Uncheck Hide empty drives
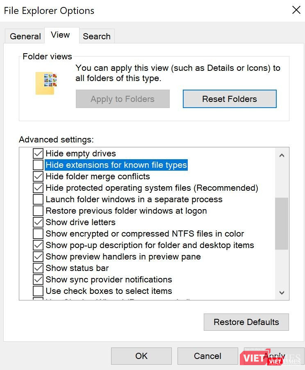The height and width of the screenshot is (370, 305). [37, 153]
